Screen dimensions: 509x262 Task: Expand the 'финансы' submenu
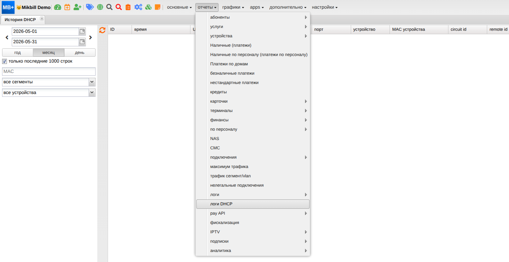(253, 120)
